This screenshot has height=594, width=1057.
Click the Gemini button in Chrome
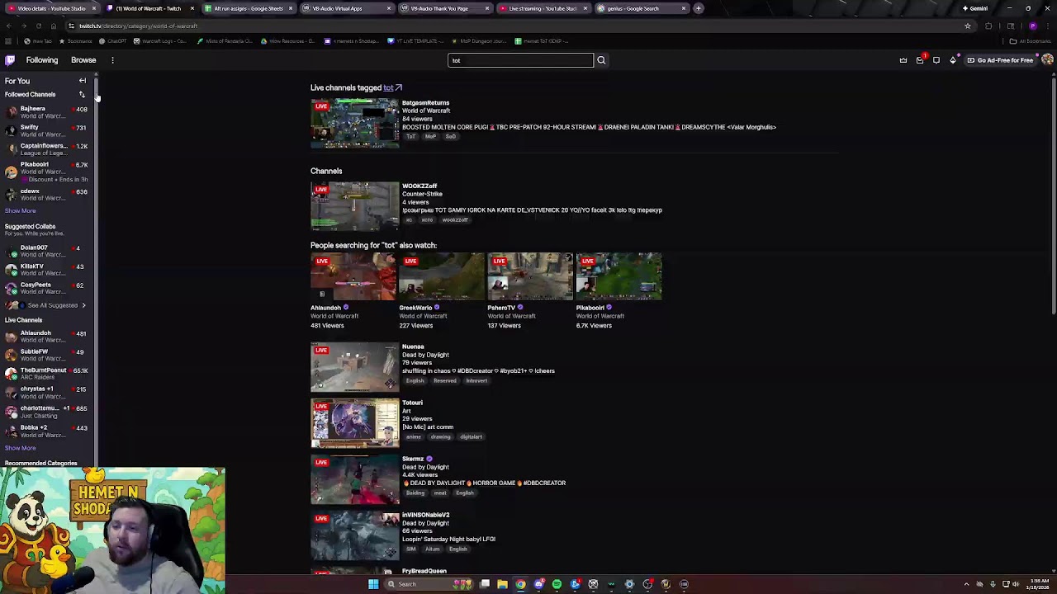pos(974,8)
